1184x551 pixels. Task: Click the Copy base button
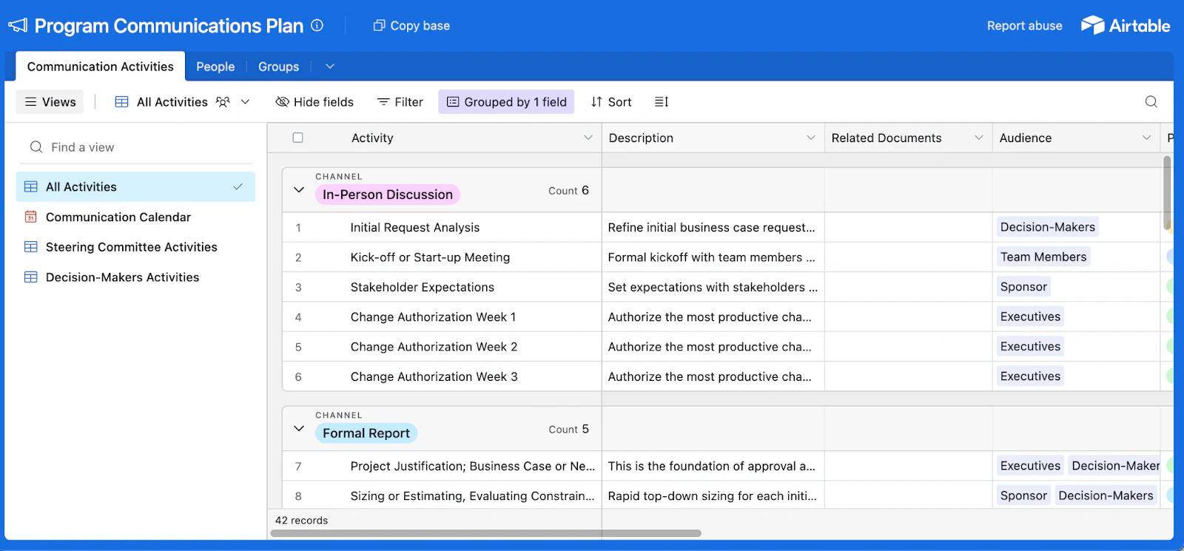(x=411, y=26)
